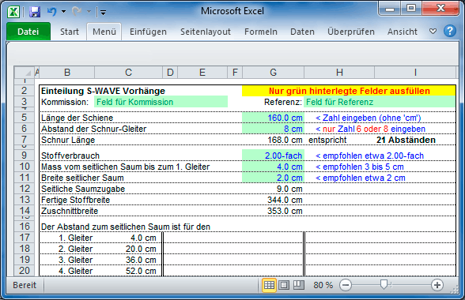The height and width of the screenshot is (300, 465).
Task: Click the 'Bereit' status bar indicator
Action: click(x=25, y=285)
